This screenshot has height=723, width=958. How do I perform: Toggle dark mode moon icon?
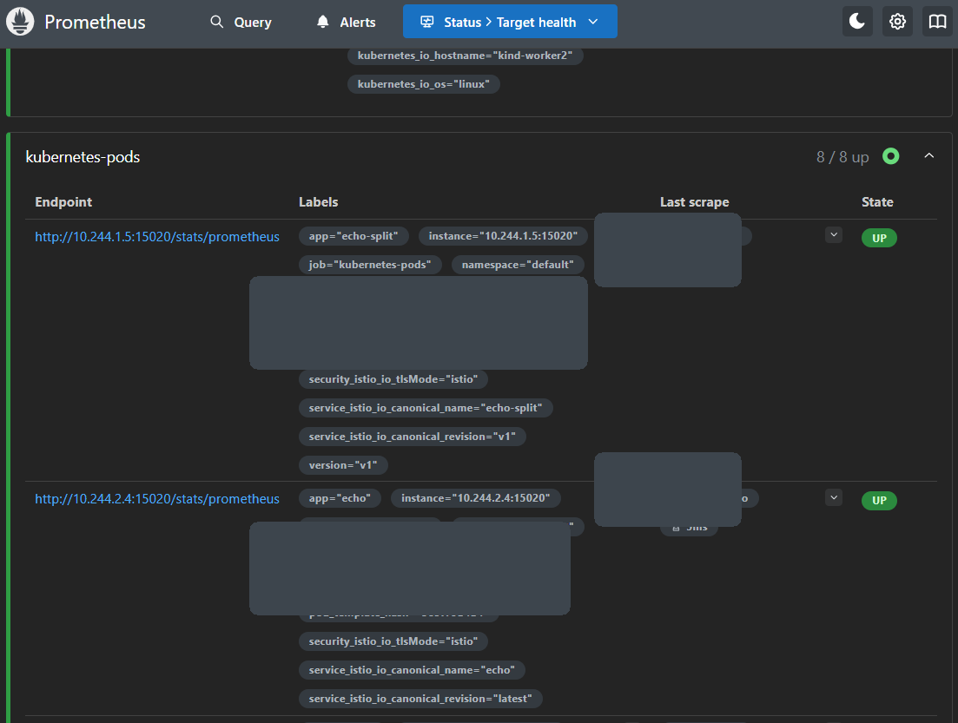[x=857, y=22]
